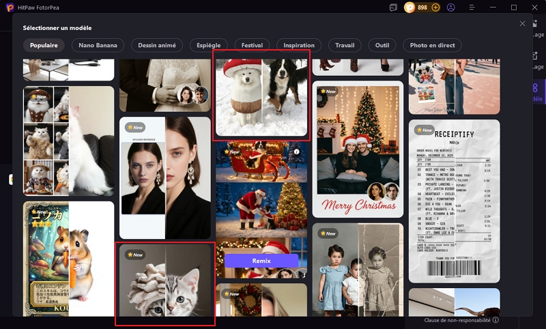
Task: Select the Photo en direct tab
Action: (431, 46)
